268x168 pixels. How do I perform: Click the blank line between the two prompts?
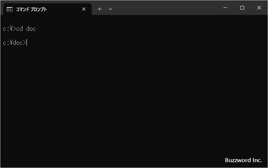pyautogui.click(x=74, y=36)
